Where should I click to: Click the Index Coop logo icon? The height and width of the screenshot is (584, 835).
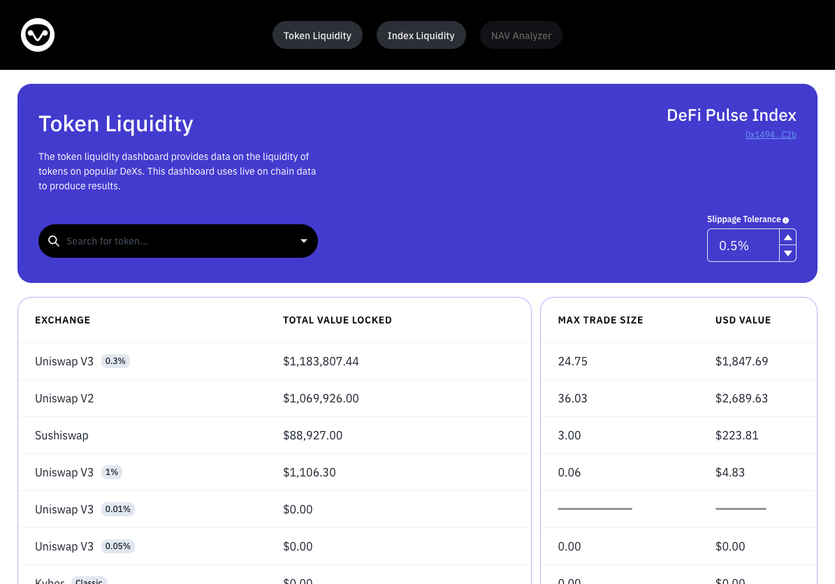(x=38, y=35)
